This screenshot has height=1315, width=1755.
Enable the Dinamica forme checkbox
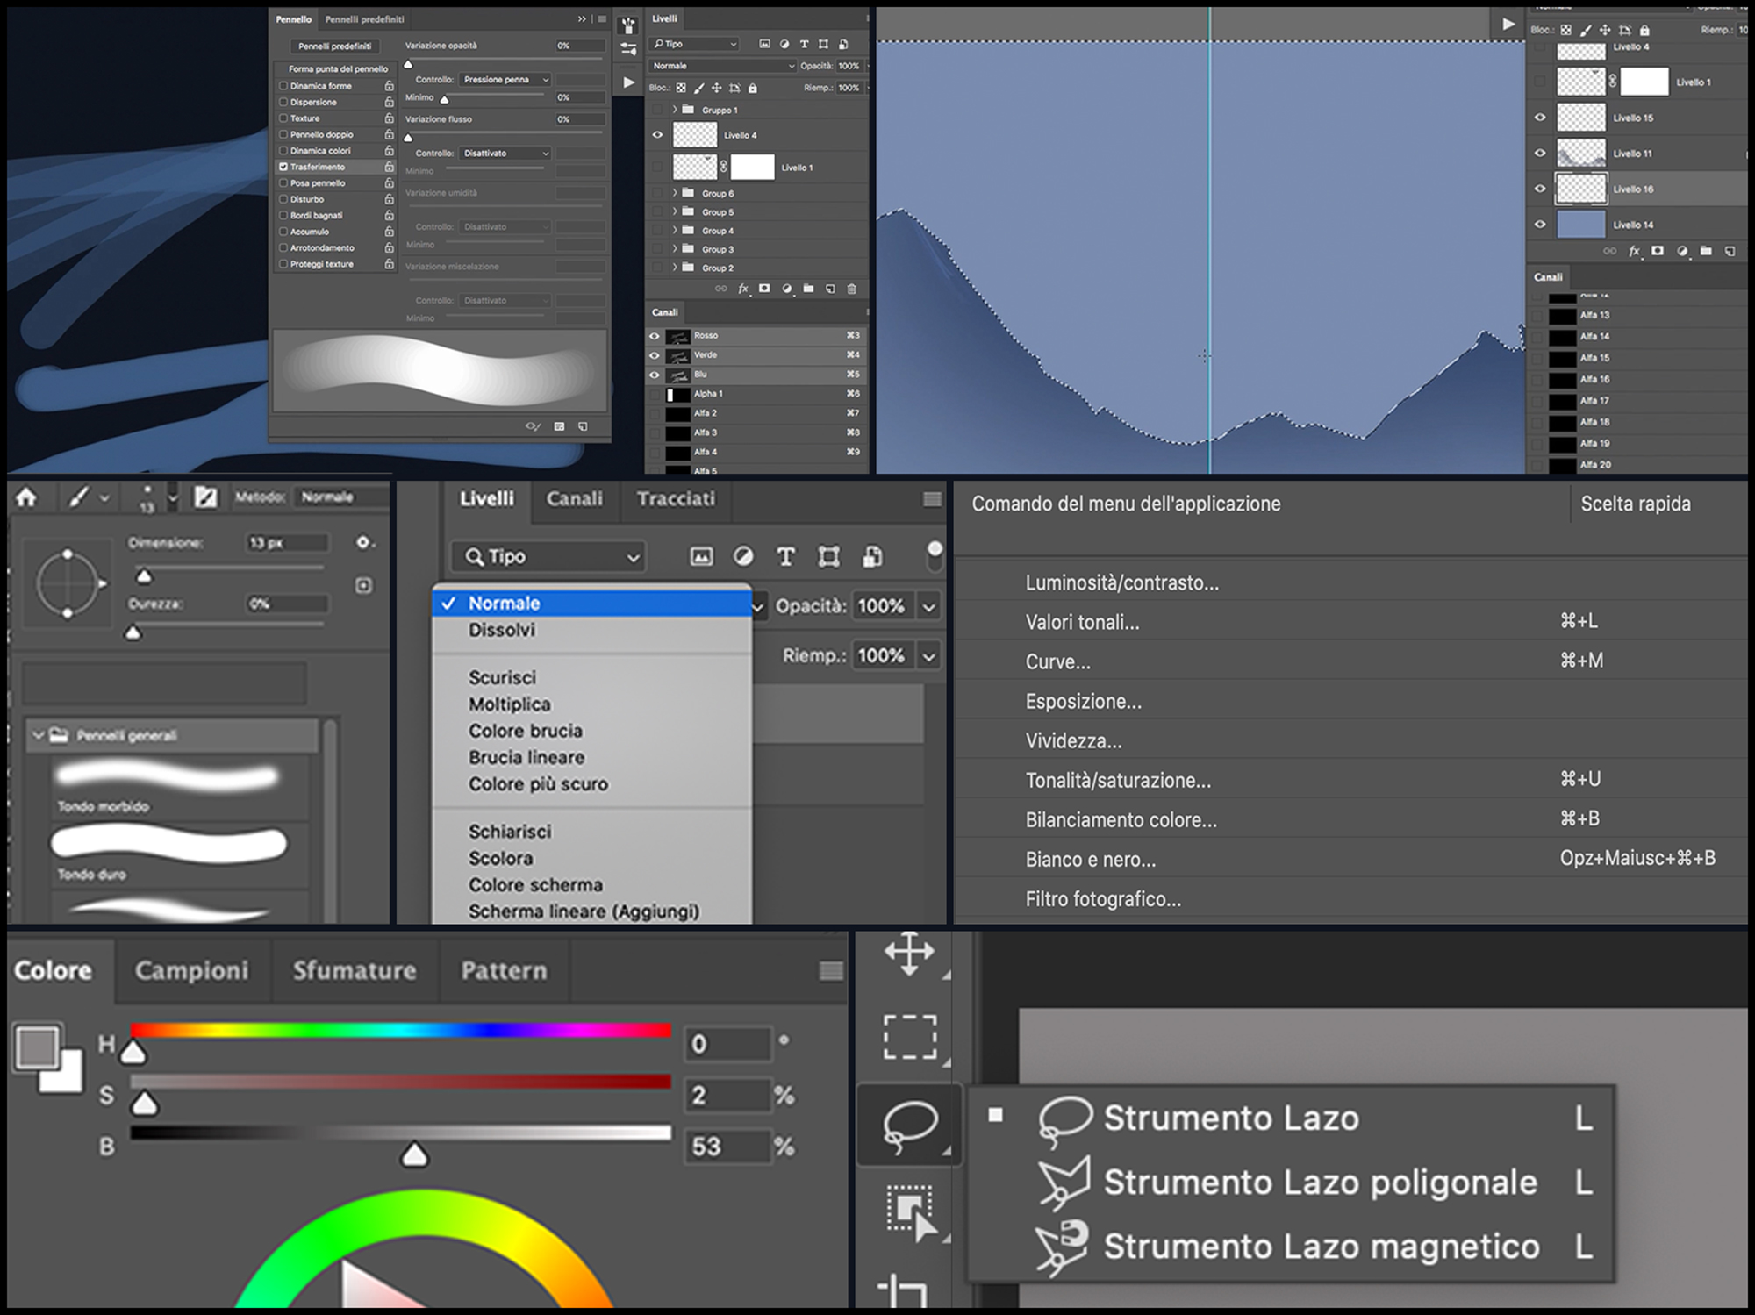click(x=283, y=86)
